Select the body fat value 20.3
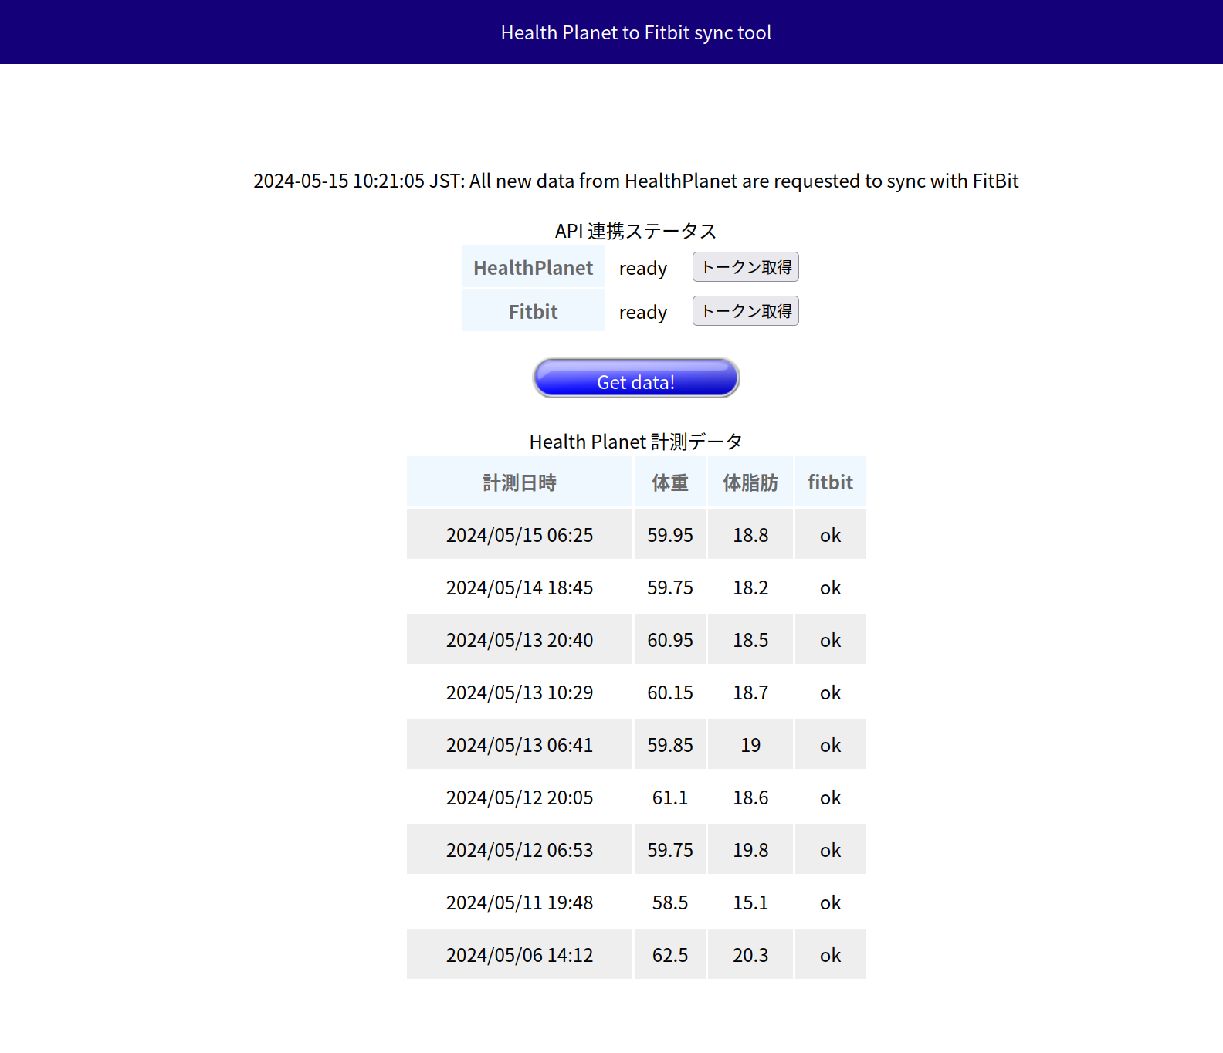 pos(750,954)
